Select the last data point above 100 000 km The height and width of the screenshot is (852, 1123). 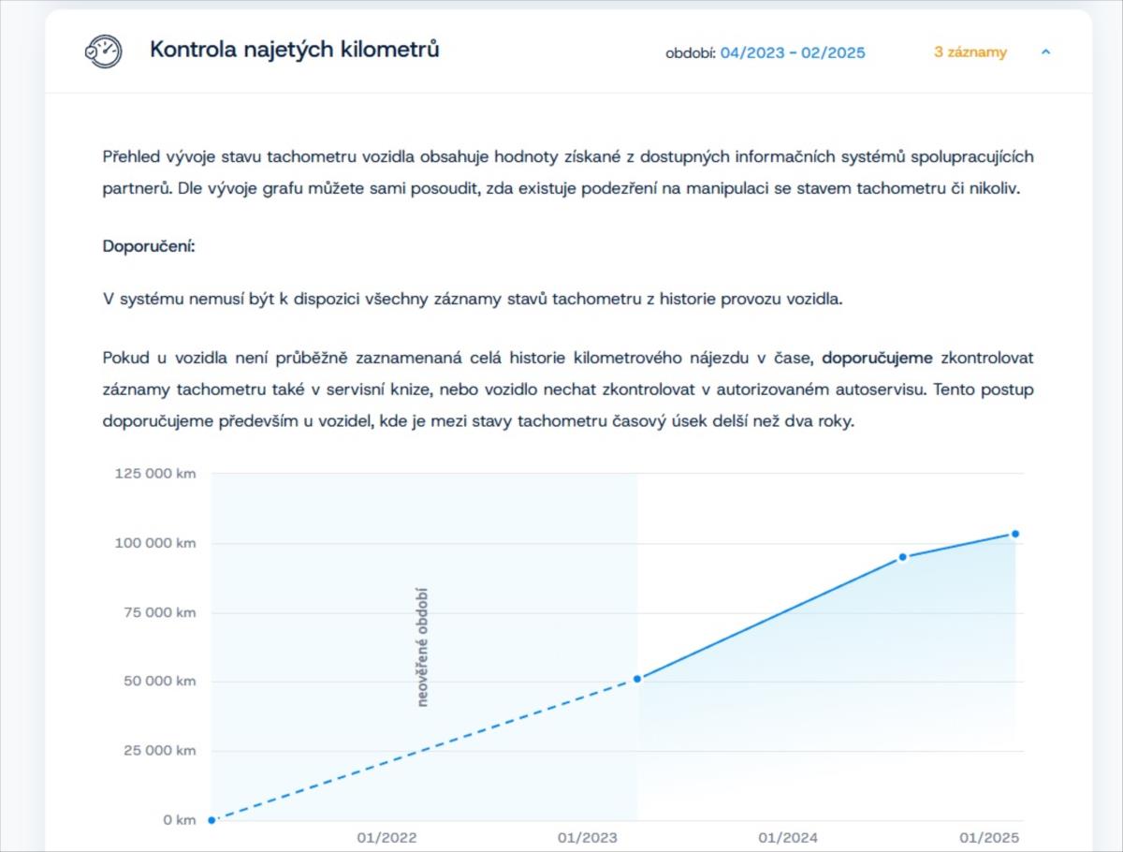(1015, 534)
